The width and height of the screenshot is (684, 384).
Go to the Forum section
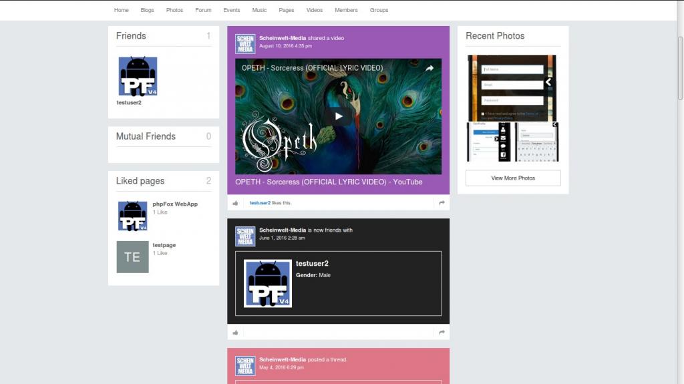tap(203, 10)
